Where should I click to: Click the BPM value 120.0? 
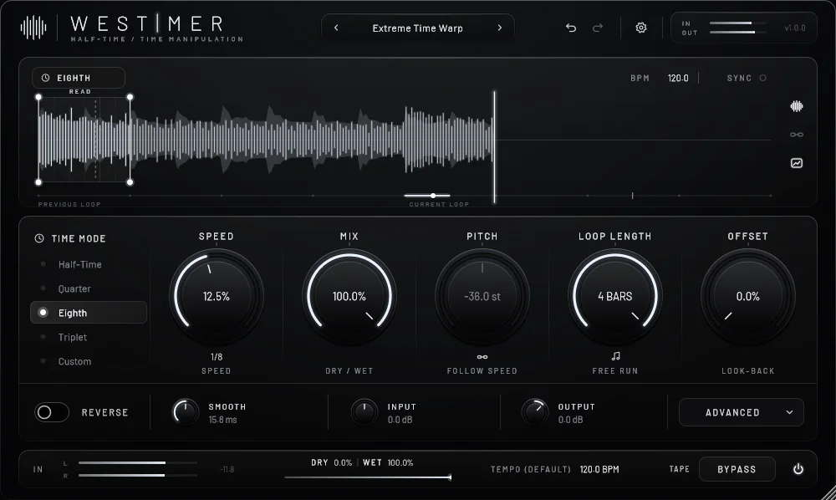tap(678, 78)
